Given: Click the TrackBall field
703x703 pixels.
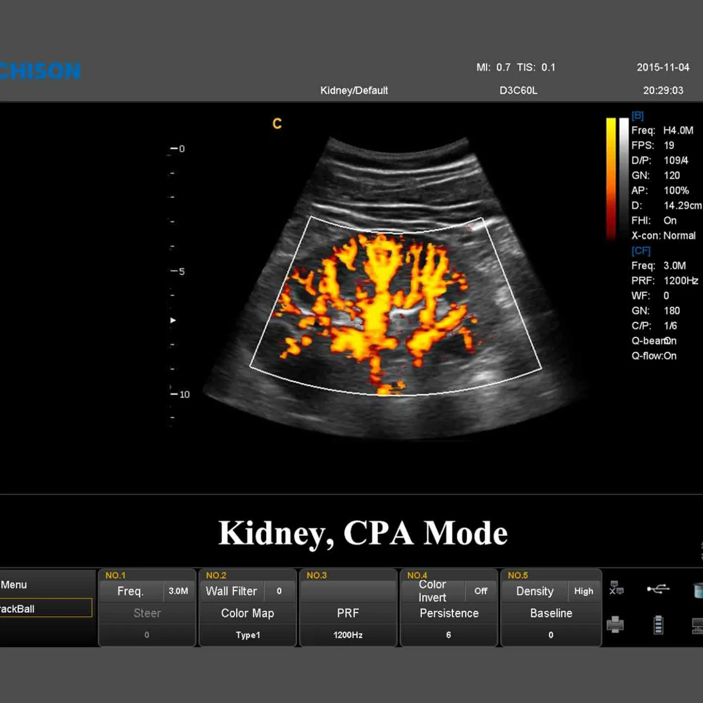Looking at the screenshot, I should pyautogui.click(x=46, y=608).
